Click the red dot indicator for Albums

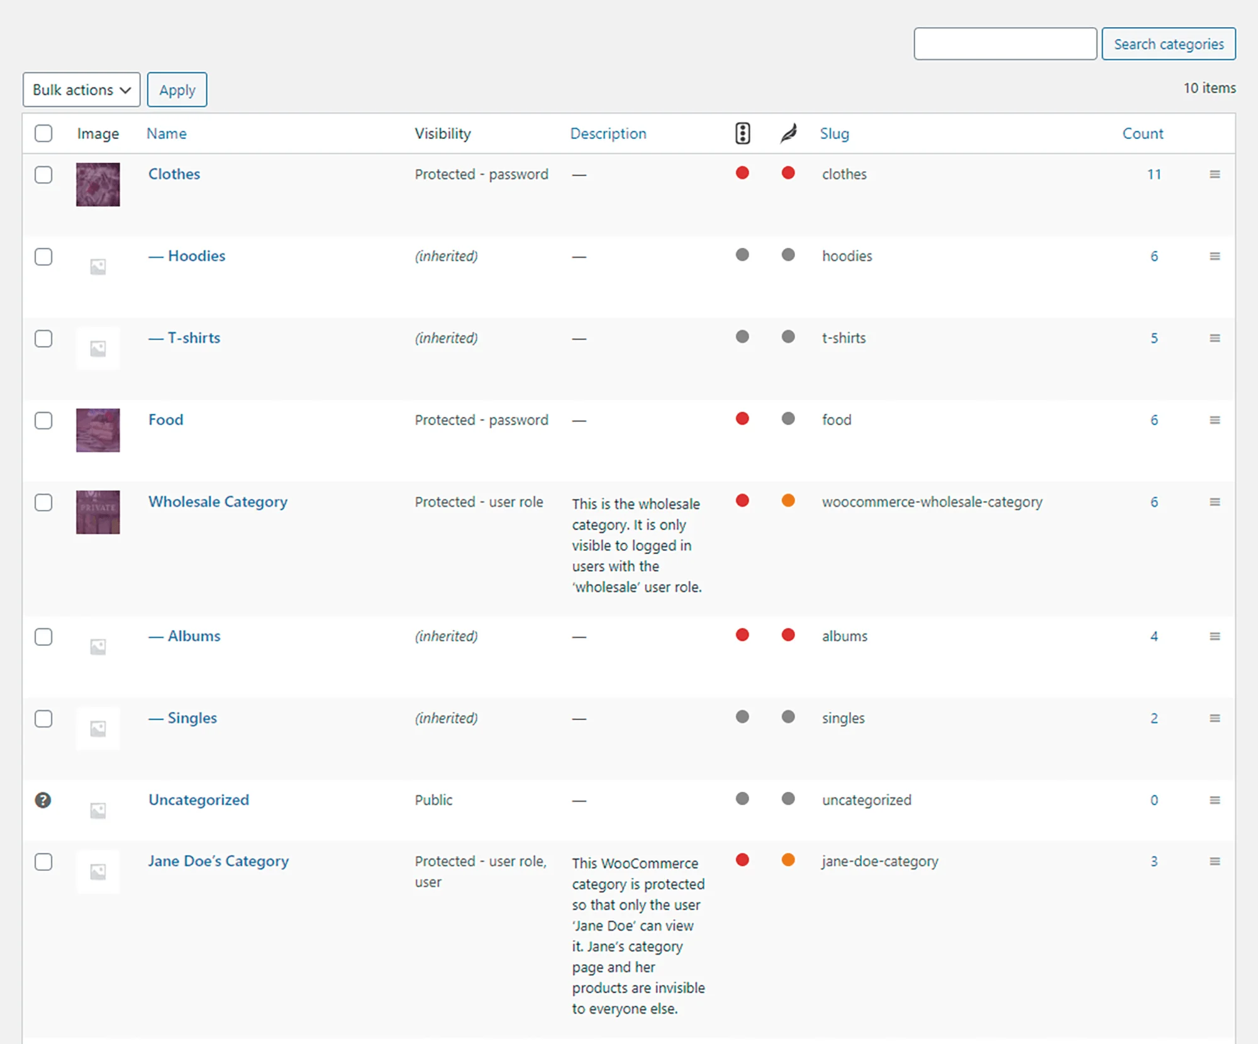pyautogui.click(x=742, y=635)
